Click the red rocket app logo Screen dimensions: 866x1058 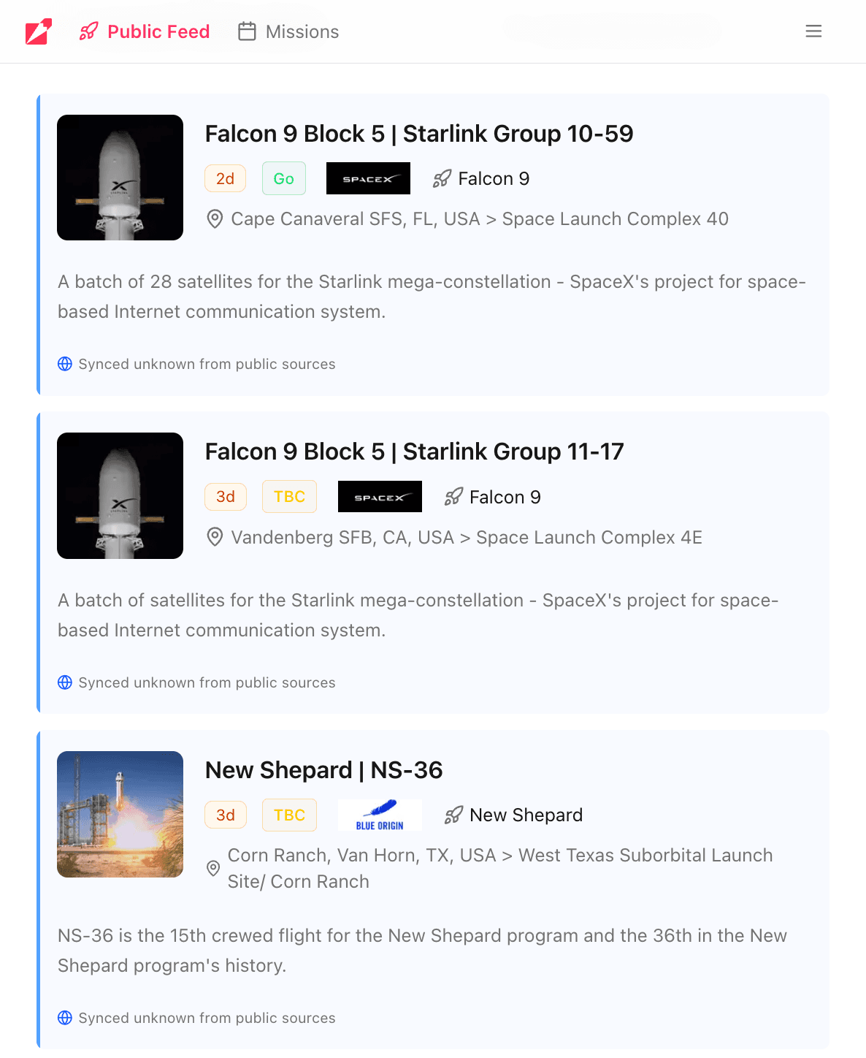pos(39,31)
